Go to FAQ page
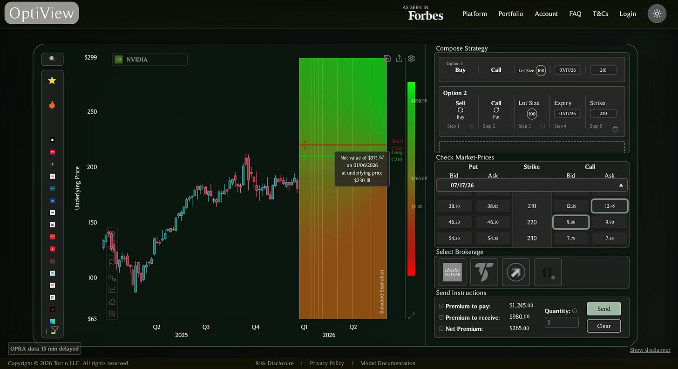This screenshot has width=678, height=369. [x=575, y=14]
